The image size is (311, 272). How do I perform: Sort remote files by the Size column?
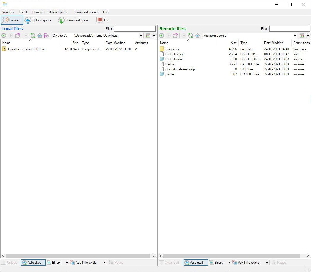coord(233,43)
